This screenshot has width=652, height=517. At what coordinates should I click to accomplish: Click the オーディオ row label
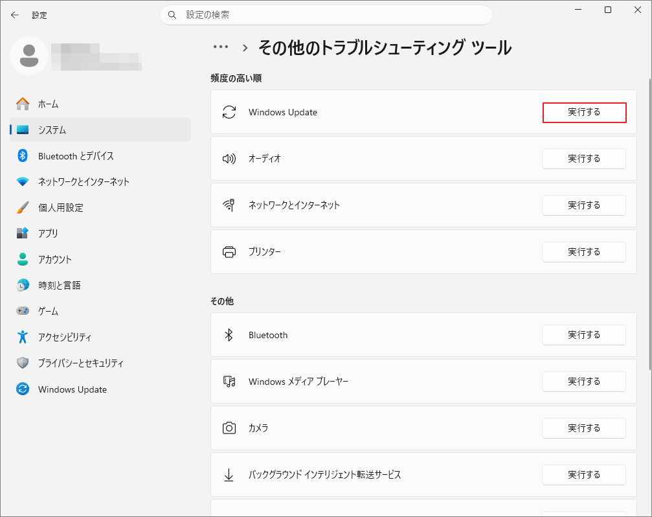coord(264,159)
